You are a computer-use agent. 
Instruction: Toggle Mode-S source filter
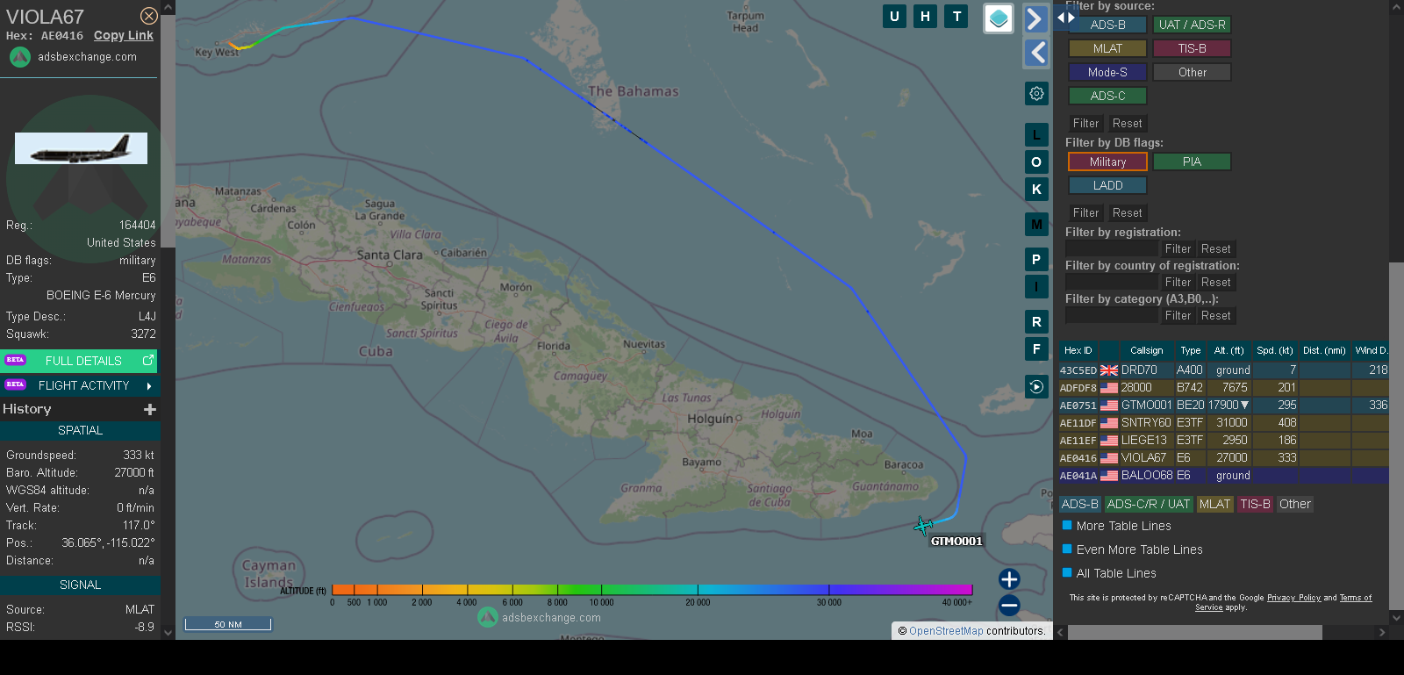(1107, 72)
